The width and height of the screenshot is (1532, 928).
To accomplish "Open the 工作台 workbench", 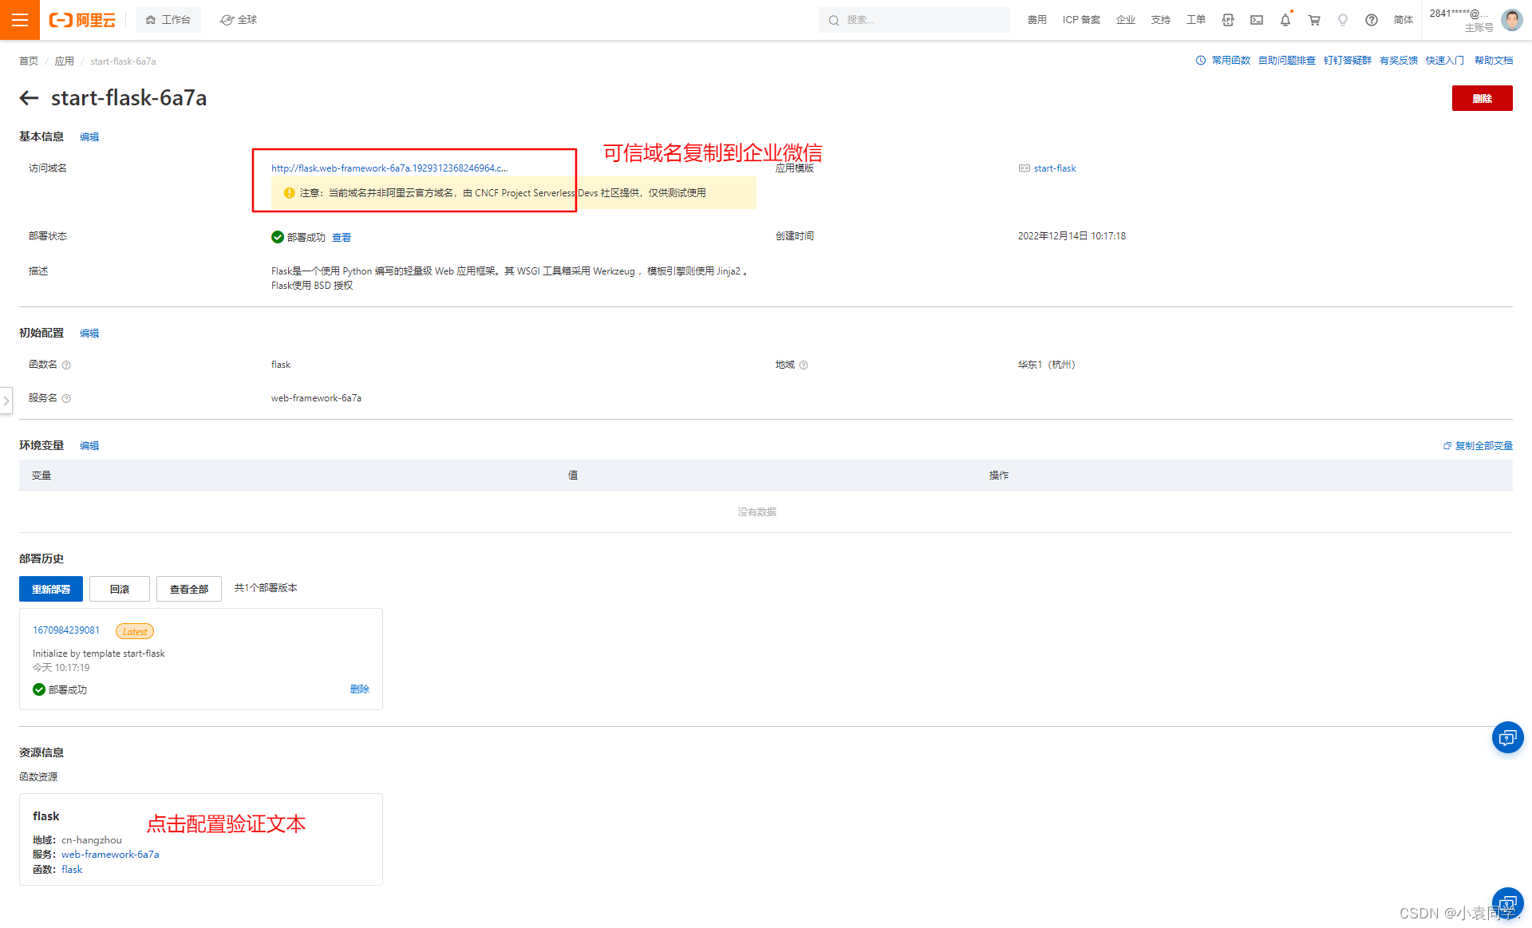I will click(168, 20).
